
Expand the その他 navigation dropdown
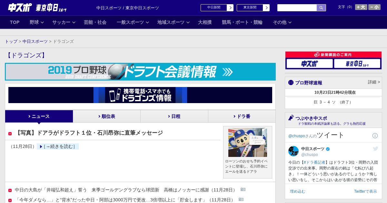point(282,22)
